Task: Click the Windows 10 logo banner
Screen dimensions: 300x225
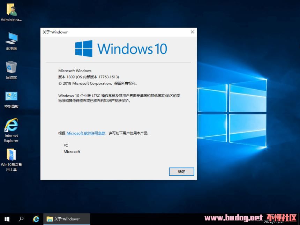Action: pyautogui.click(x=121, y=48)
